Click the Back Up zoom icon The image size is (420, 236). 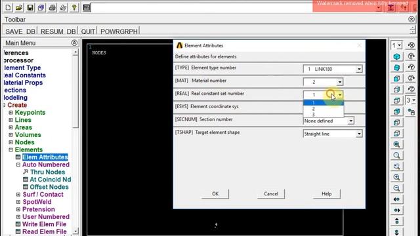(x=396, y=166)
